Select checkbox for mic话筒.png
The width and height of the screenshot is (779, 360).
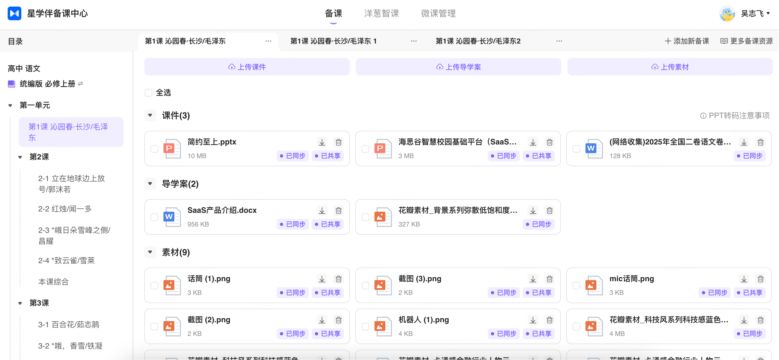click(576, 286)
